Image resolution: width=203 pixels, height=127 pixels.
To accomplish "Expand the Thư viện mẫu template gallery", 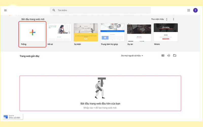I will [159, 19].
